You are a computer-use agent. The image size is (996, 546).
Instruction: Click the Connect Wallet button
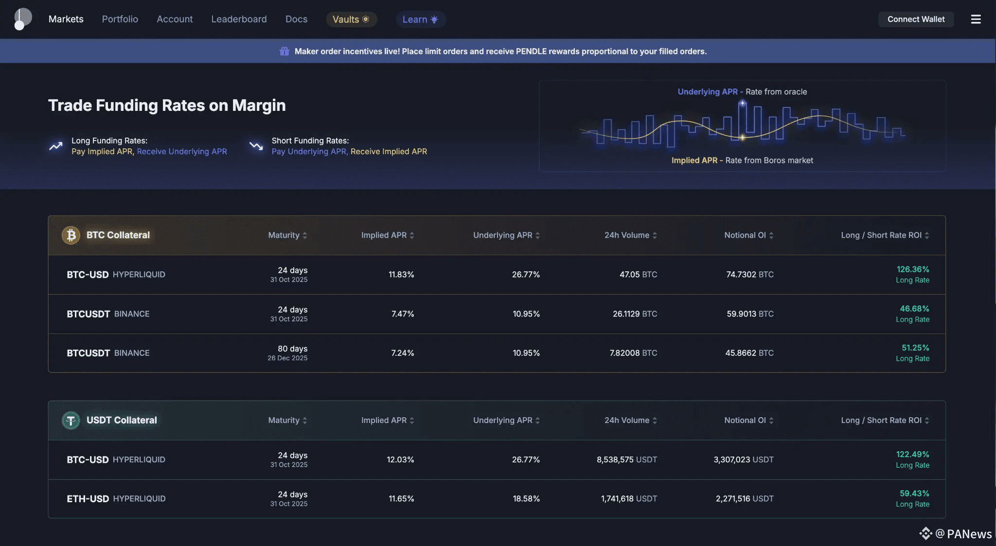click(916, 19)
